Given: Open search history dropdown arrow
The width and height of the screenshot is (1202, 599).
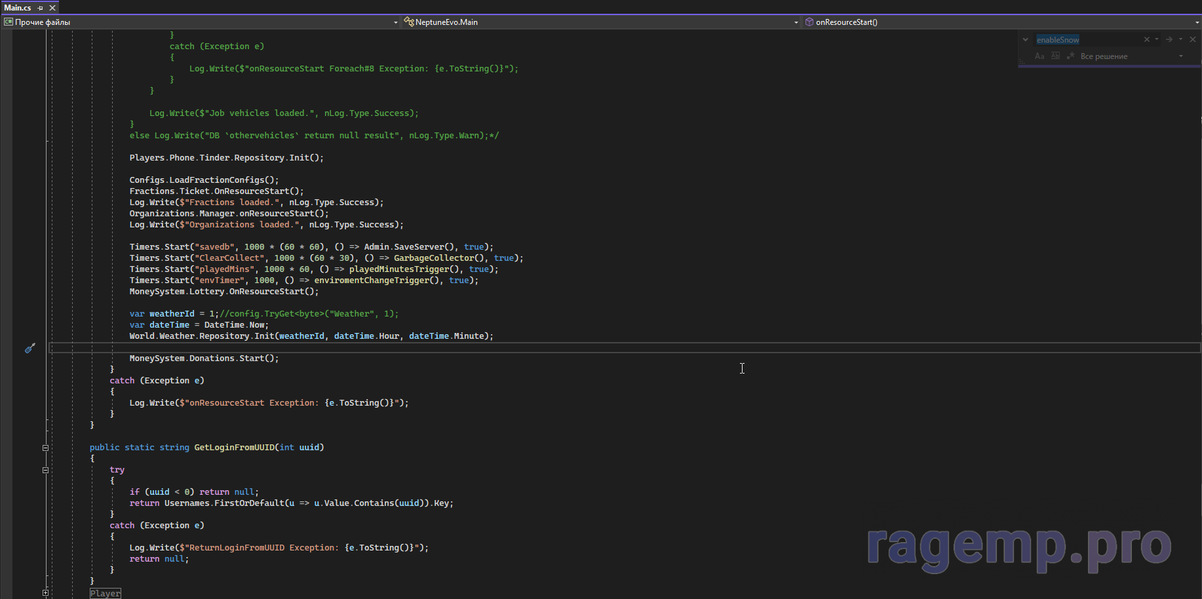Looking at the screenshot, I should tap(1157, 39).
